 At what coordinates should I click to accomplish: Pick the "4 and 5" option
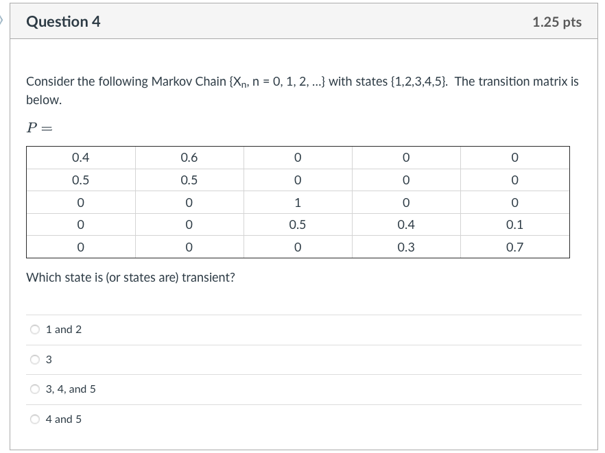(35, 419)
